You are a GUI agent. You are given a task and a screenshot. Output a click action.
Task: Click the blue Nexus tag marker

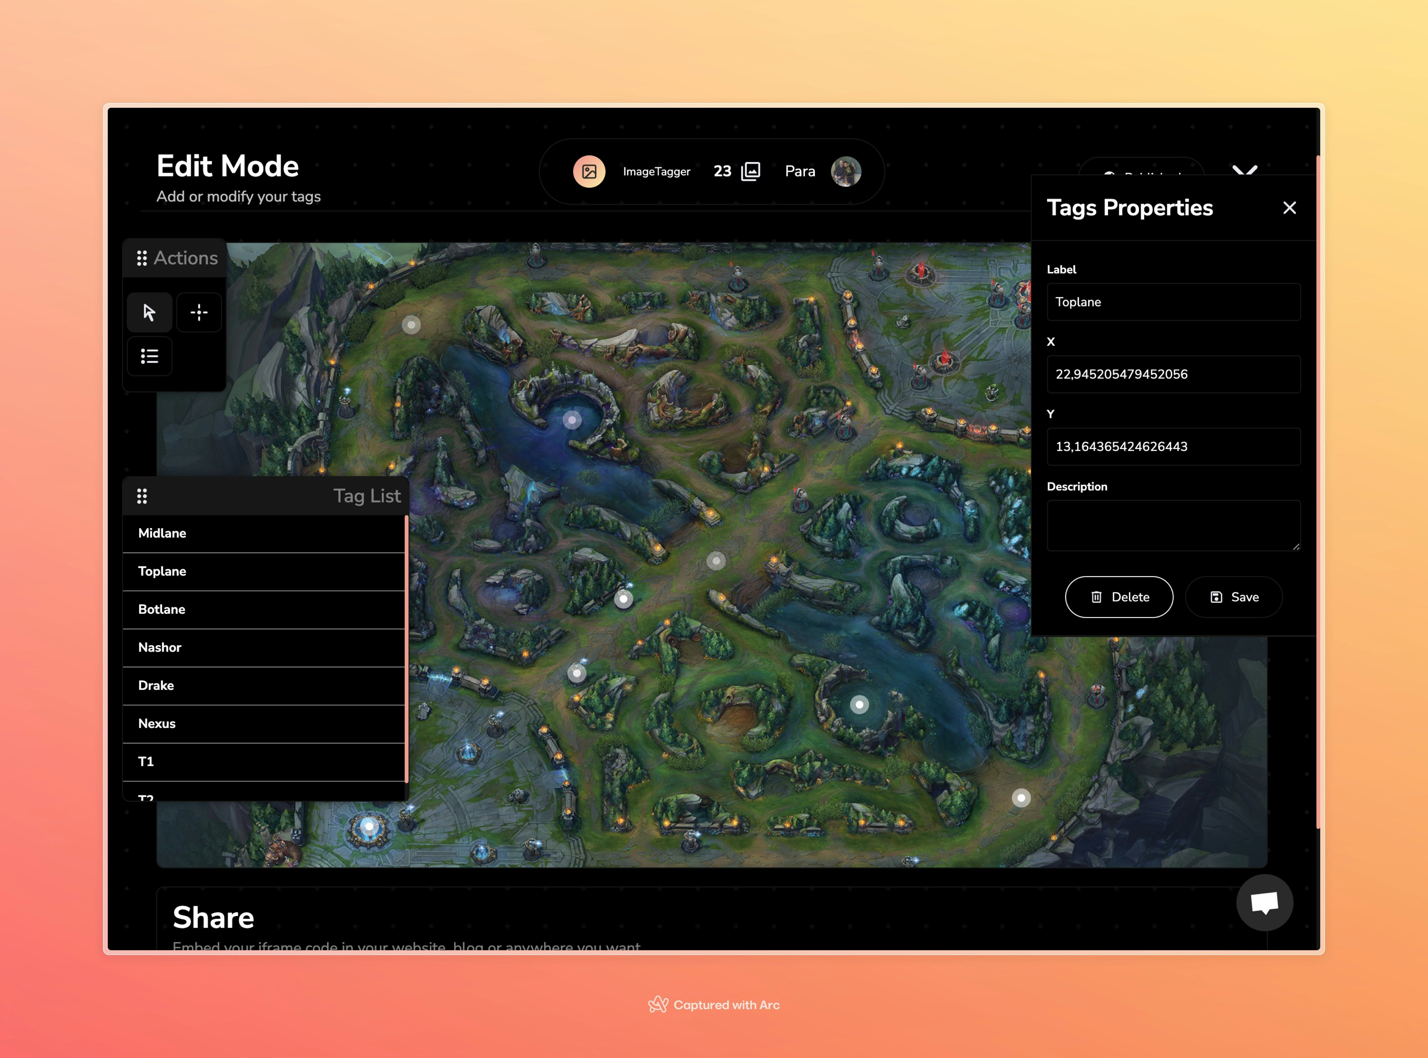coord(369,827)
